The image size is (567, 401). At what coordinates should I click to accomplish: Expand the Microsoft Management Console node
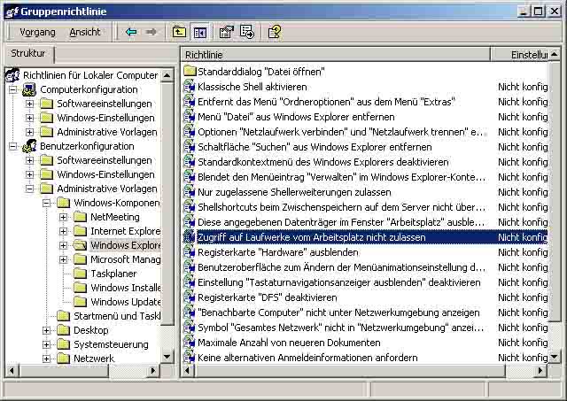63,259
